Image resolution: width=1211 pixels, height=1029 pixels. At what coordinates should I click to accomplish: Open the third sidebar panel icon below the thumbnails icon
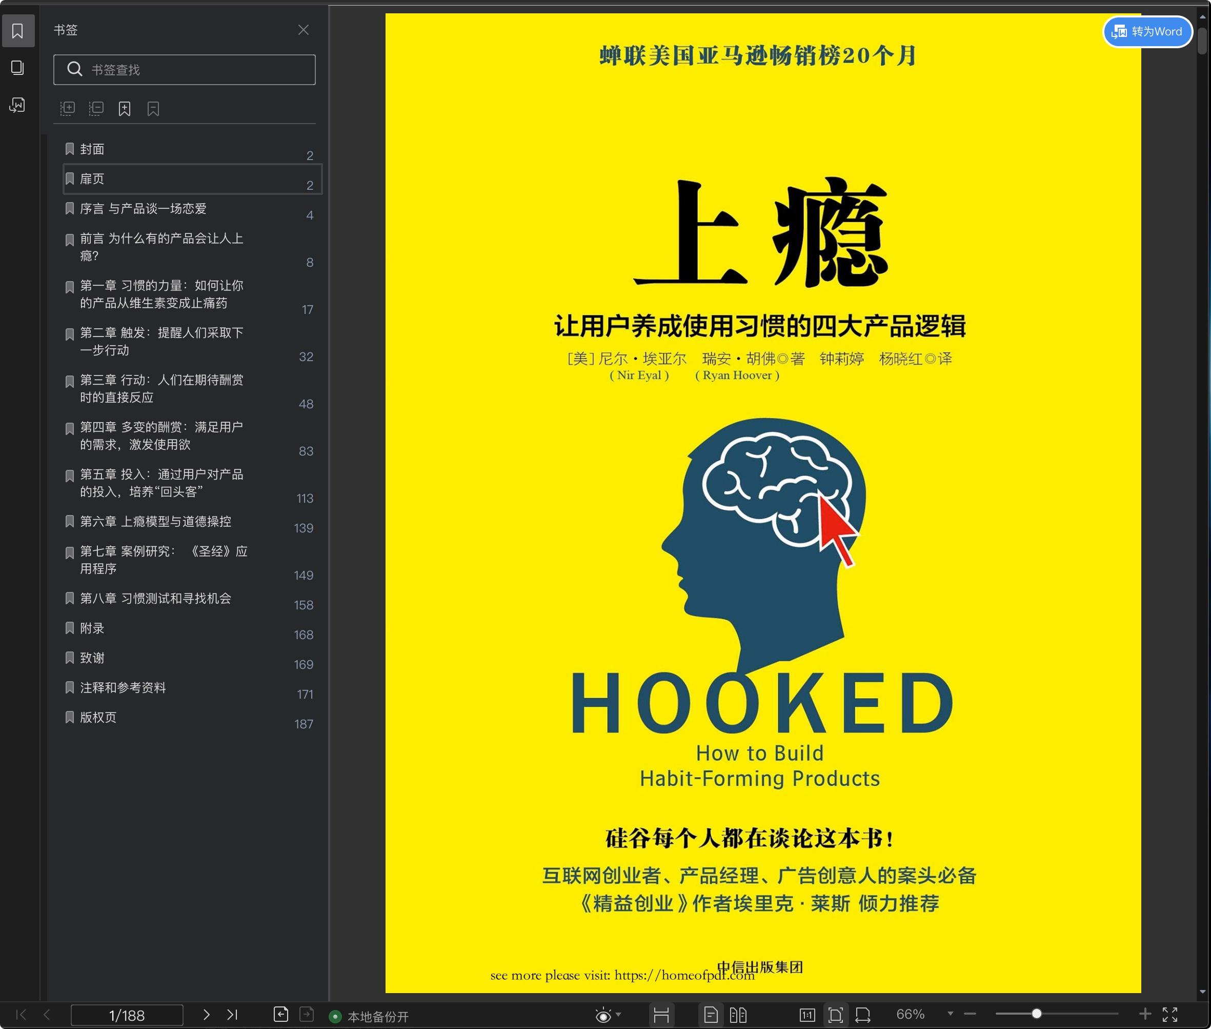(x=17, y=105)
